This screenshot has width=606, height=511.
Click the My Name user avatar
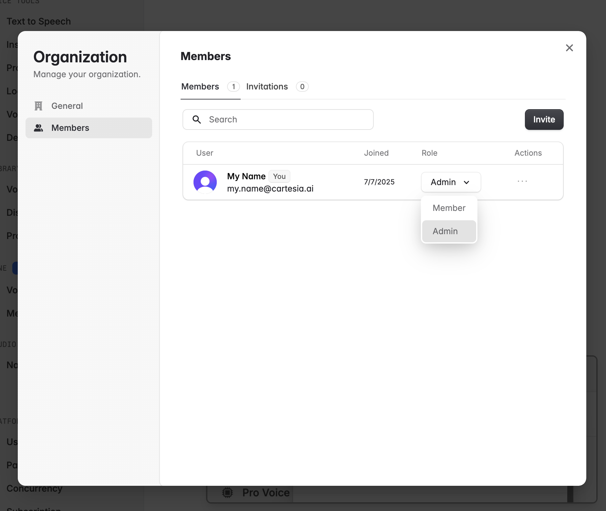click(x=205, y=182)
